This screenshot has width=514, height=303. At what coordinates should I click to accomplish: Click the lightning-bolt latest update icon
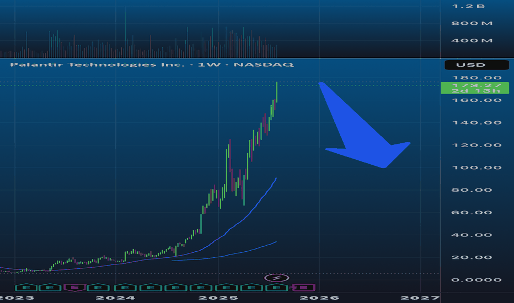[x=277, y=278]
